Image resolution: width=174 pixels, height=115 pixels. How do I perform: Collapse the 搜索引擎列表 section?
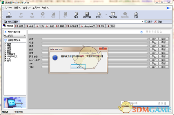(x=6, y=40)
